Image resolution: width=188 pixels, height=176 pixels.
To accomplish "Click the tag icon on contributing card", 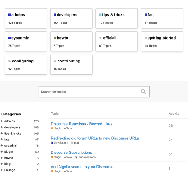I will coord(55,61).
